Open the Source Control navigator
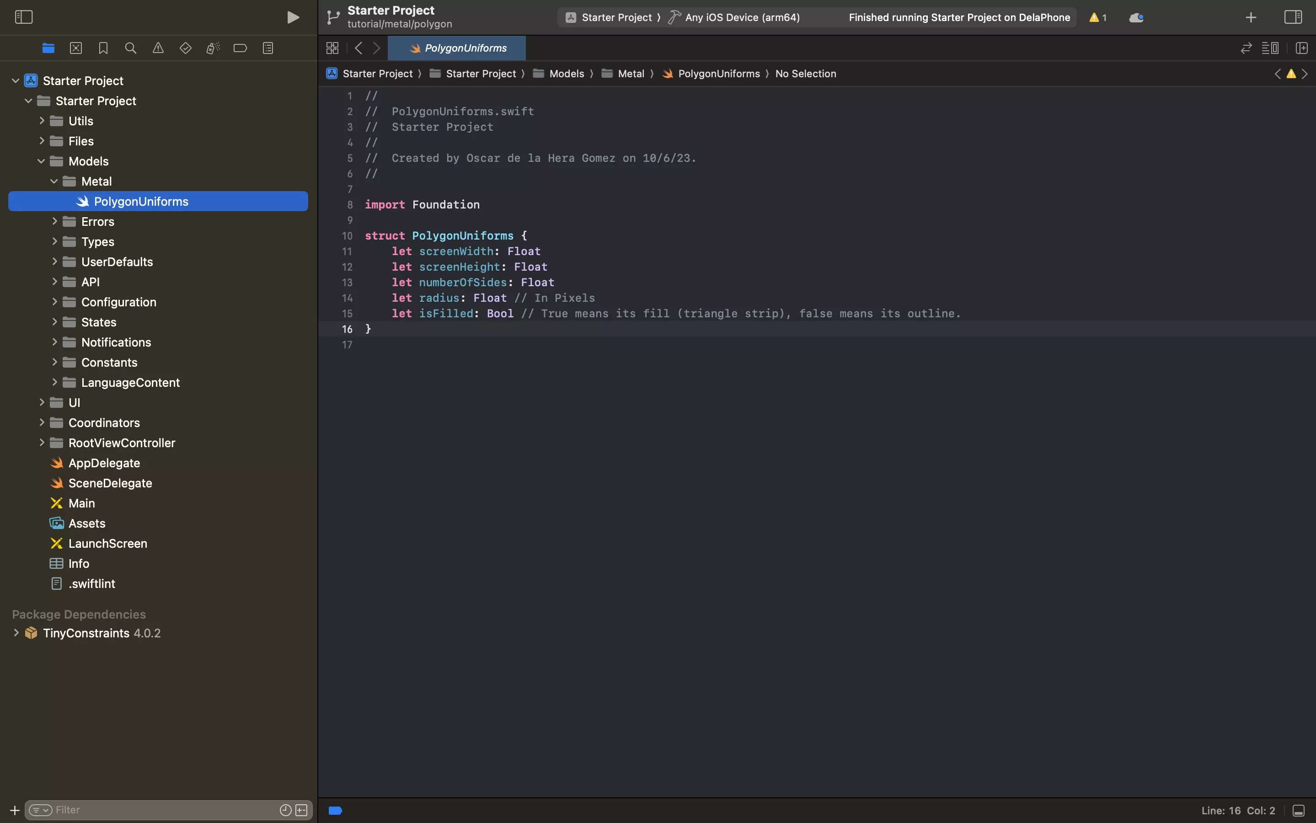This screenshot has width=1316, height=823. tap(75, 48)
